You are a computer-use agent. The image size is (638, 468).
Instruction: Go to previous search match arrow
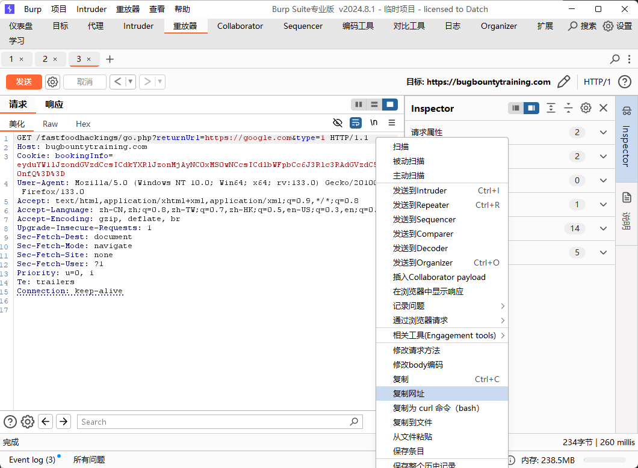click(x=46, y=422)
